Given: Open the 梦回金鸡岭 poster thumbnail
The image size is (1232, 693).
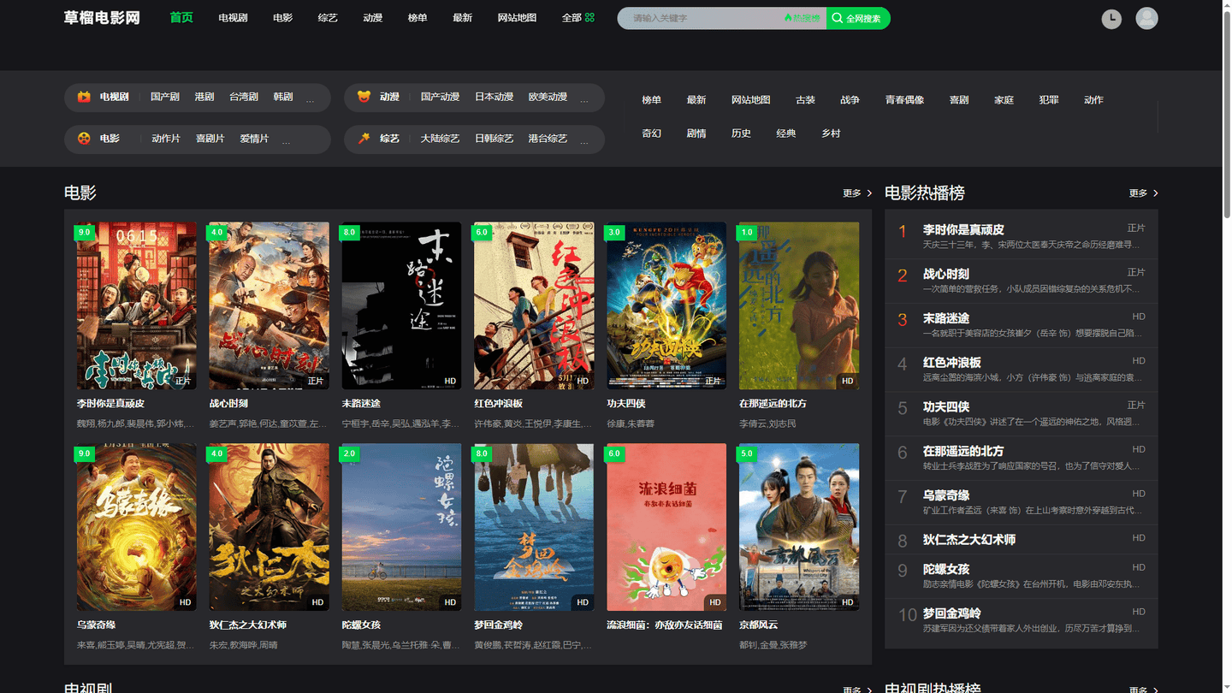Looking at the screenshot, I should coord(534,527).
